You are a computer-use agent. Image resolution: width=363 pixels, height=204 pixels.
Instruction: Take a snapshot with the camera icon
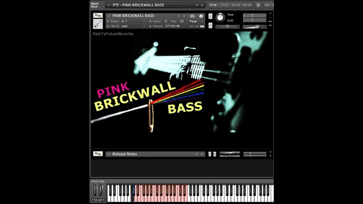tap(192, 16)
